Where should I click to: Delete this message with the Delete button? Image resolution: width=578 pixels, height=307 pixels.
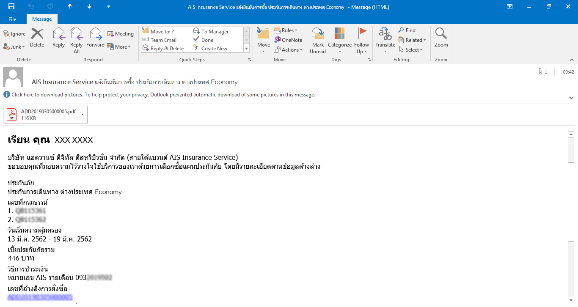pos(37,37)
